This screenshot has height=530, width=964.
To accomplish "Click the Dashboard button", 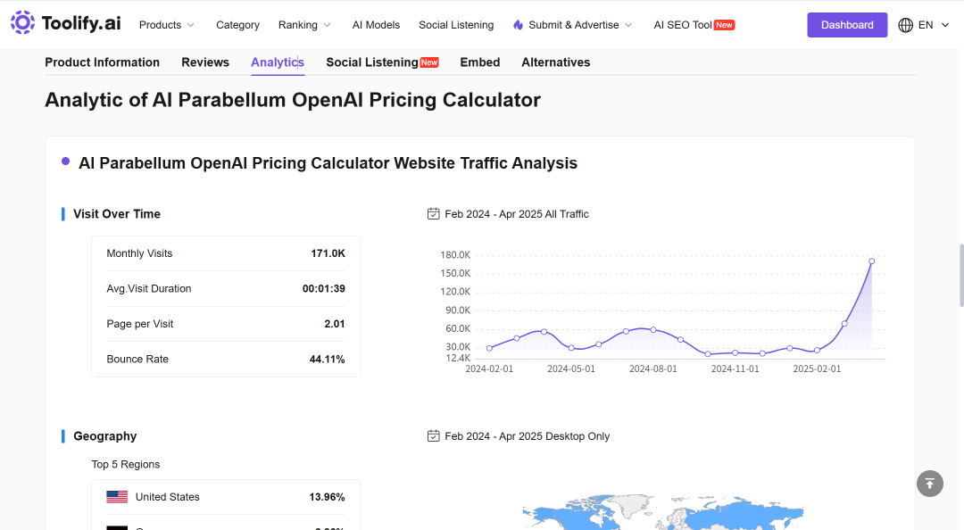I will coord(847,25).
